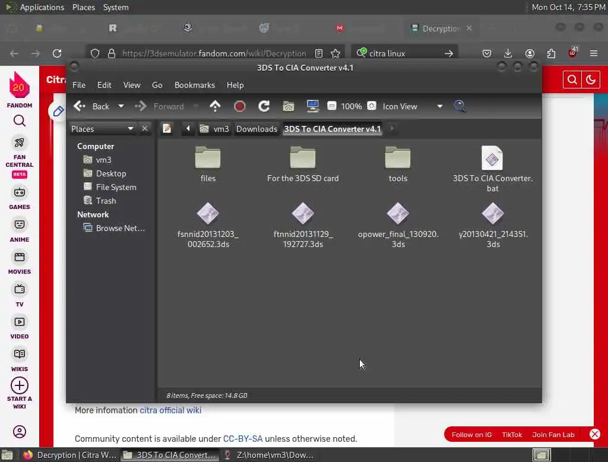608x462 pixels.
Task: Switch to Decryption Firefox taskbar window
Action: pos(70,455)
